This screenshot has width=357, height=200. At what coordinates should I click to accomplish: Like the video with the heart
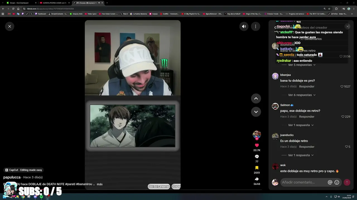257,145
